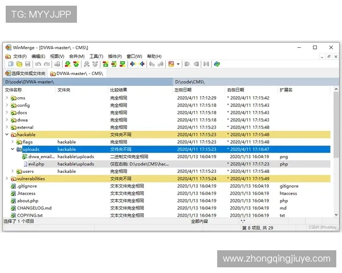Sort by the 文件夹 column header

[82, 90]
